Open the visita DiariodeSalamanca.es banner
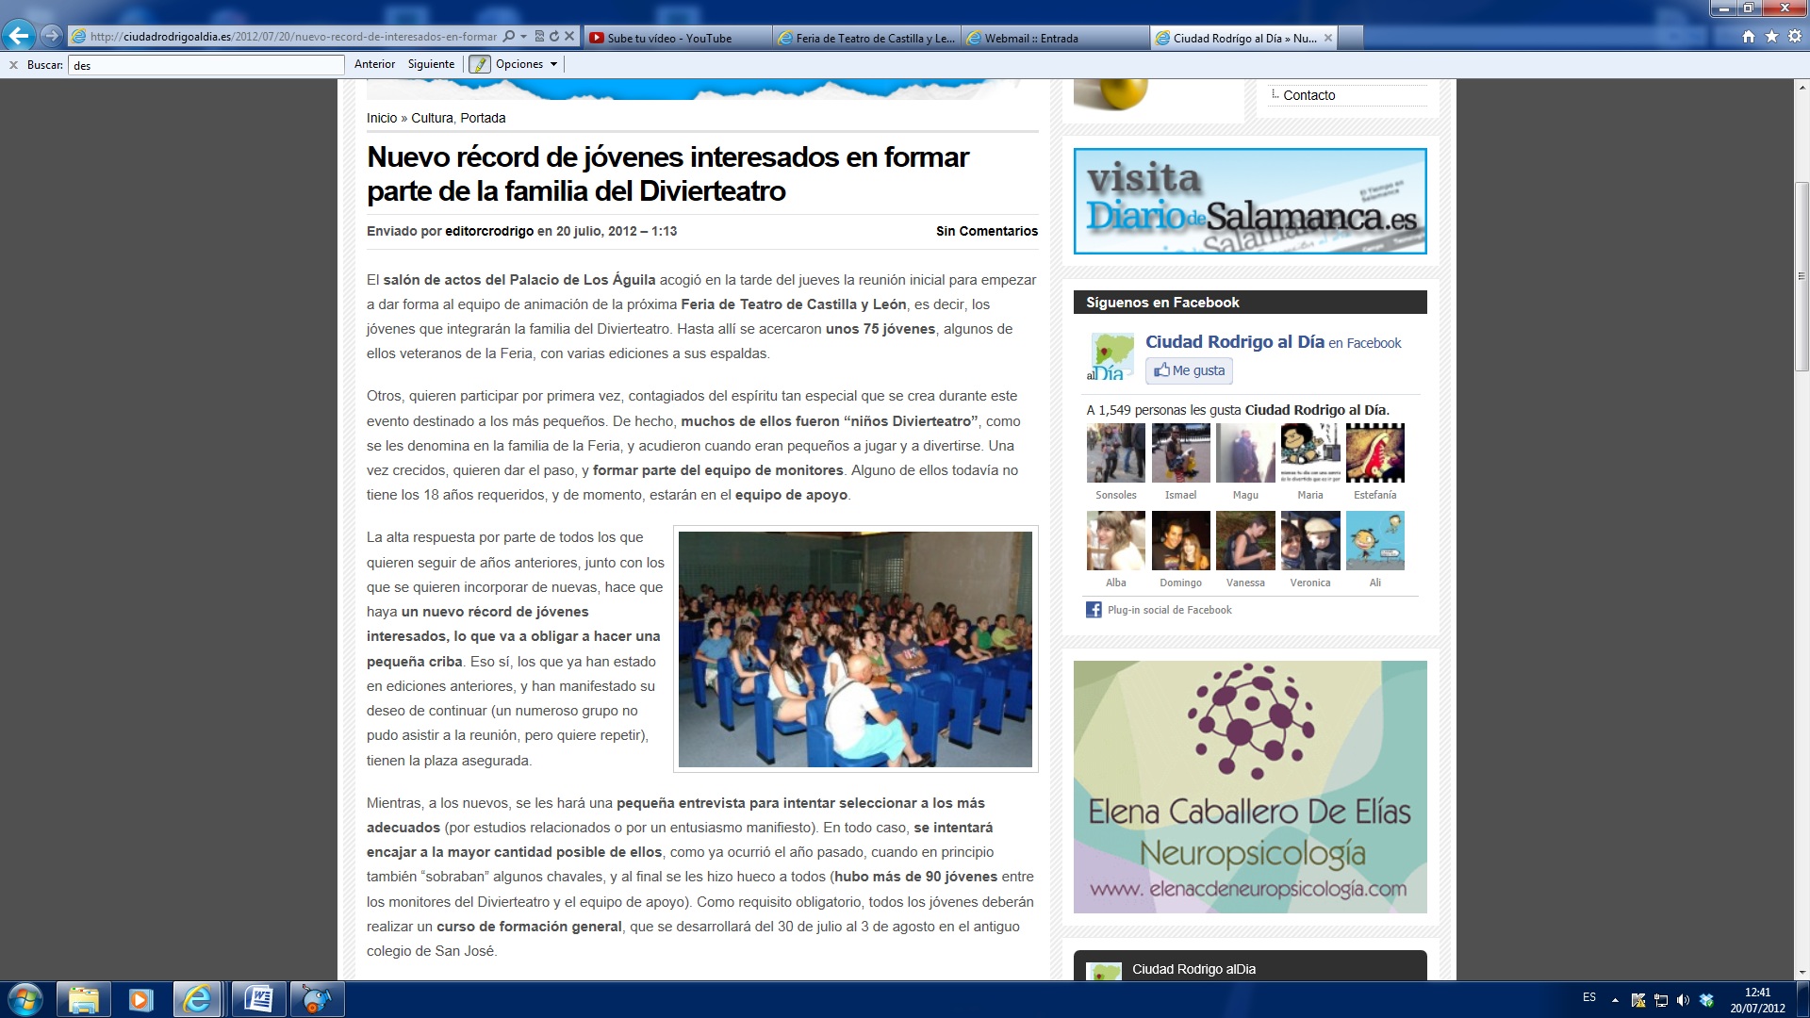Screen dimensions: 1810x1018 [x=1250, y=201]
